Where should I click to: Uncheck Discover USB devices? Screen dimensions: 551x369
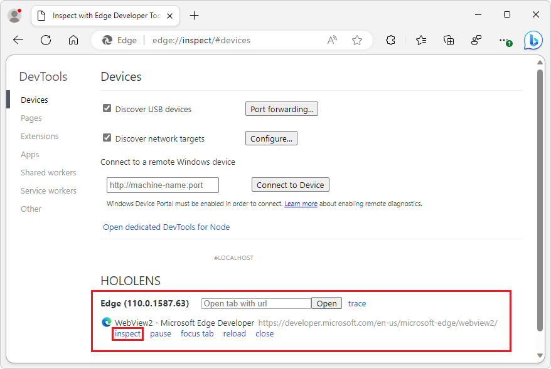click(x=107, y=108)
